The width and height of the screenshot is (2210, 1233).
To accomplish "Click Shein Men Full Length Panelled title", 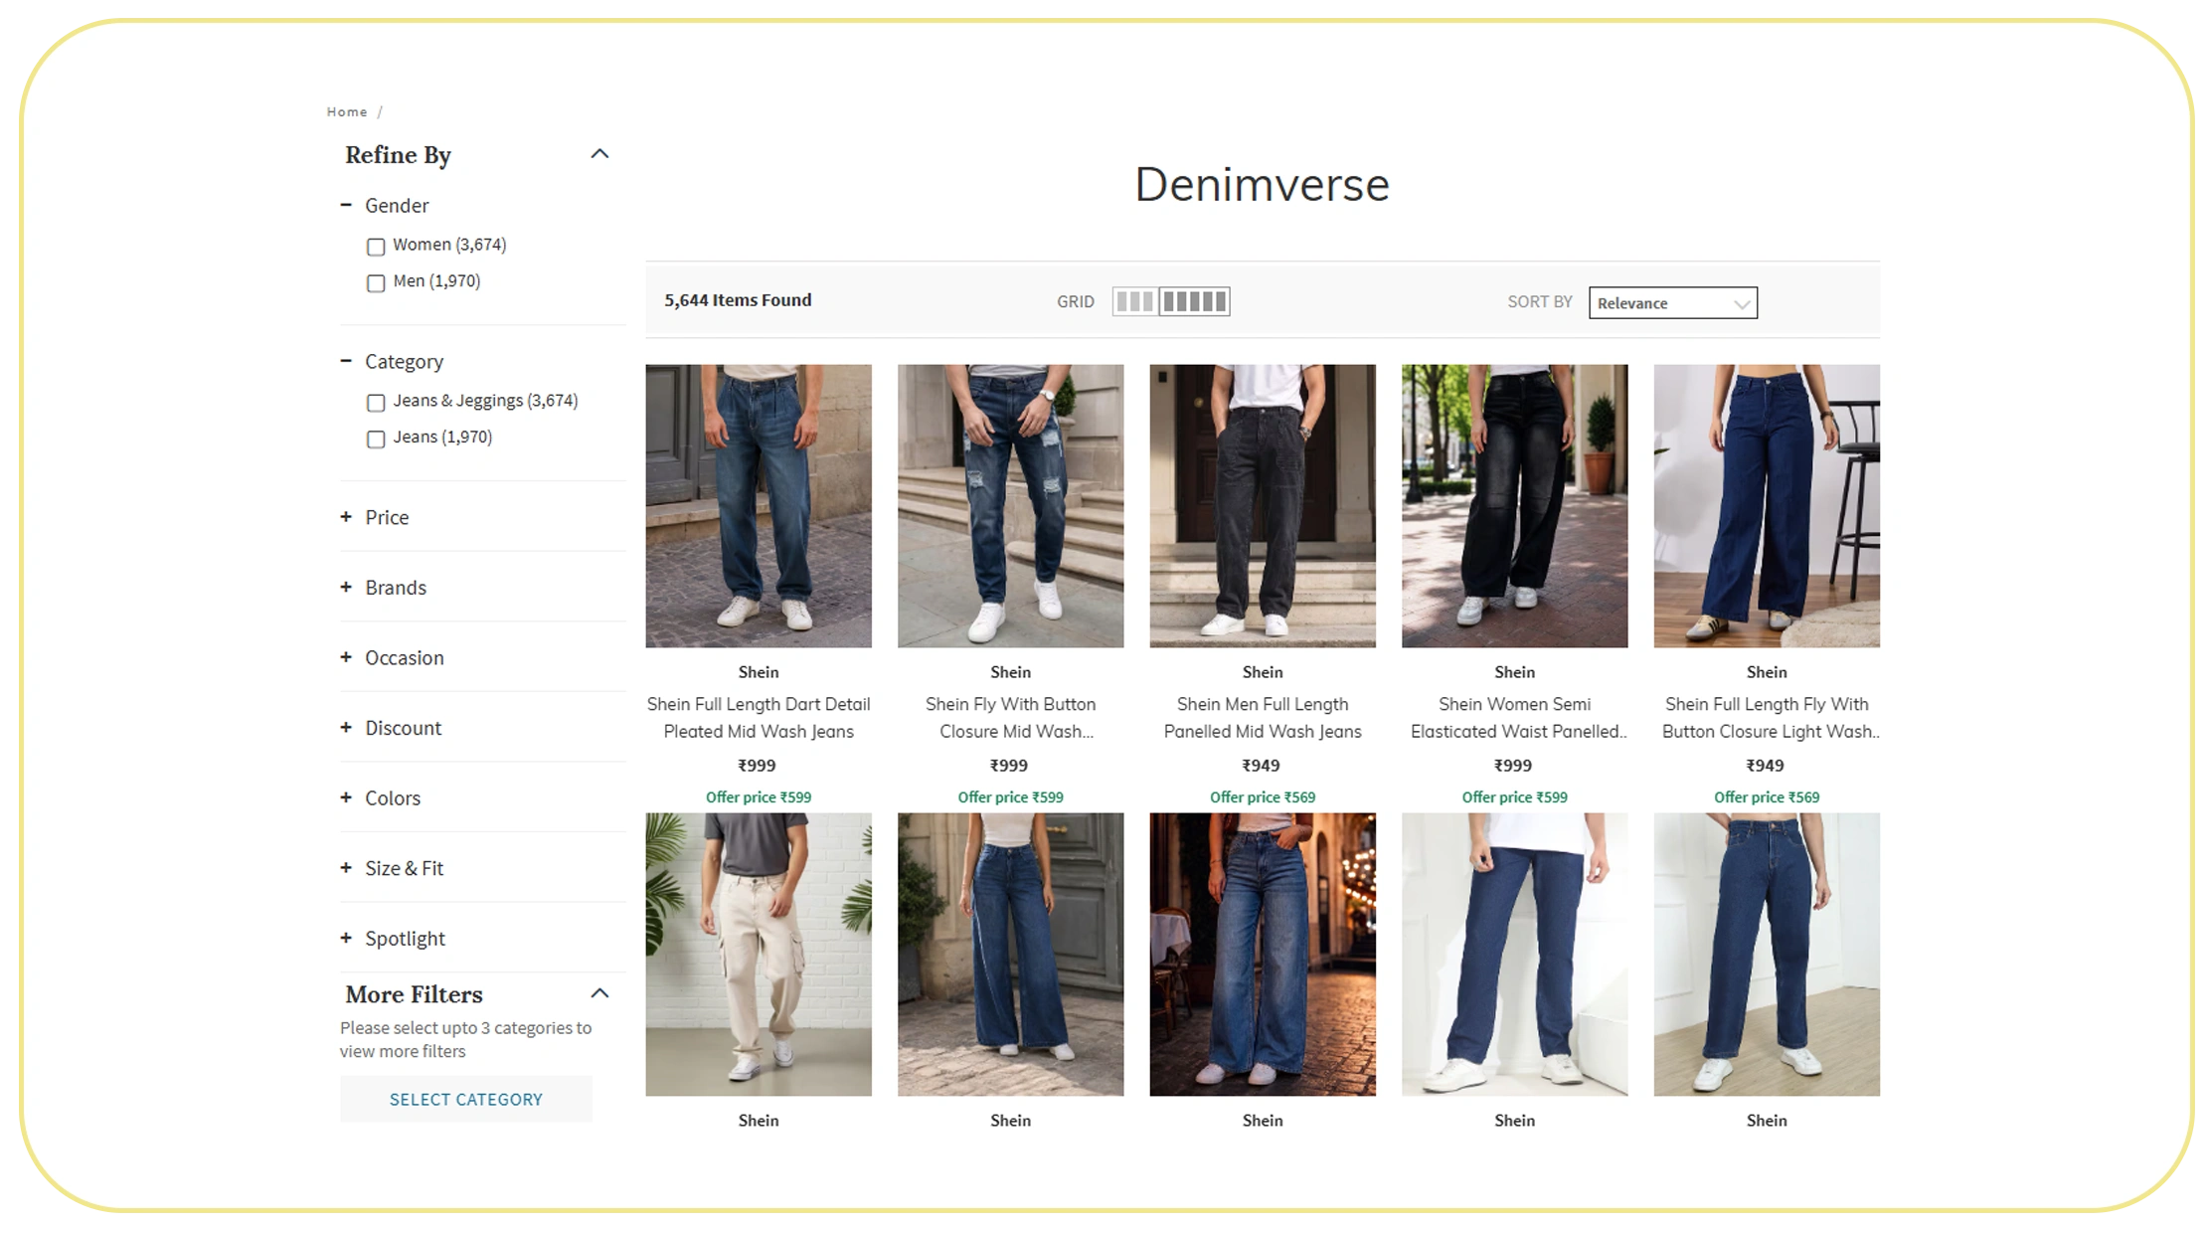I will click(x=1263, y=717).
